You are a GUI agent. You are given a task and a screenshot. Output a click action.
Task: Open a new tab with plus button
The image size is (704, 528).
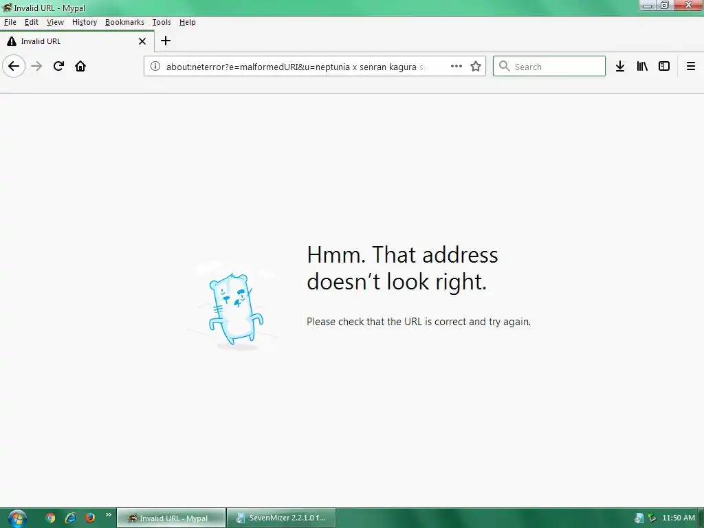tap(166, 41)
